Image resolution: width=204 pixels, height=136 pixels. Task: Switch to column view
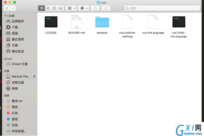coord(54,8)
